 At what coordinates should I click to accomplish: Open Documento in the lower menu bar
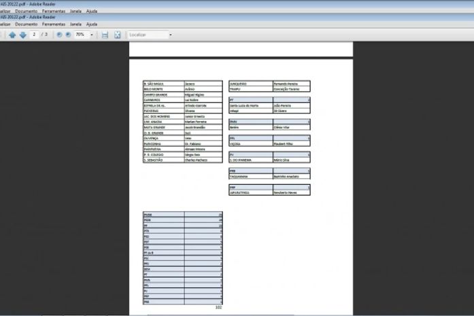[27, 24]
